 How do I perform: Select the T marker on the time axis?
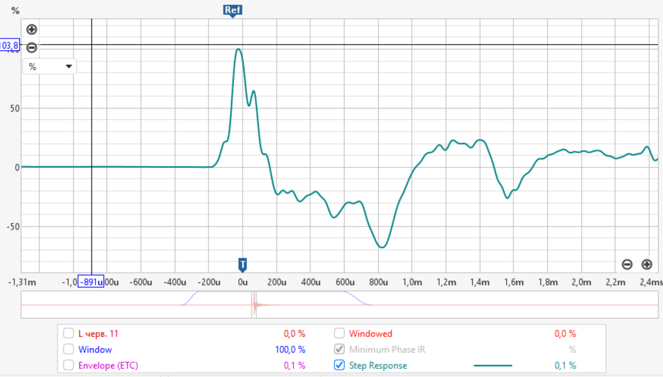[243, 264]
